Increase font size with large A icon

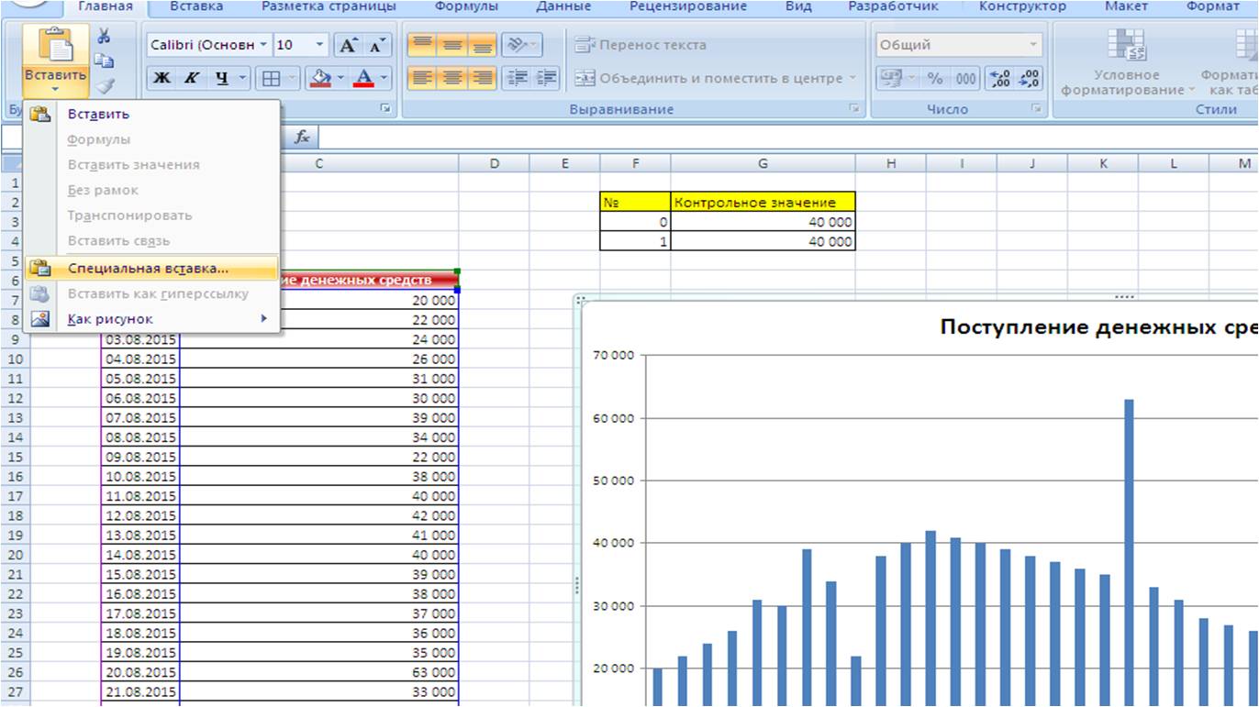coord(348,46)
